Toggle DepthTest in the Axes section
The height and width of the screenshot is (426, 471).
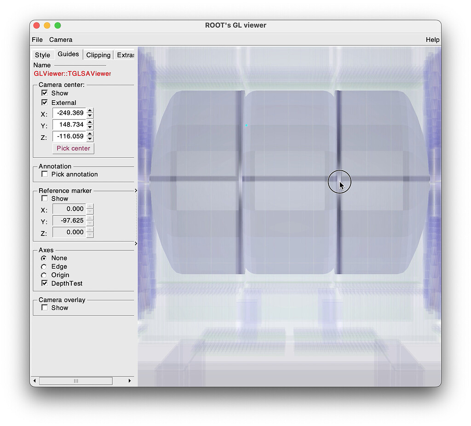pos(44,283)
